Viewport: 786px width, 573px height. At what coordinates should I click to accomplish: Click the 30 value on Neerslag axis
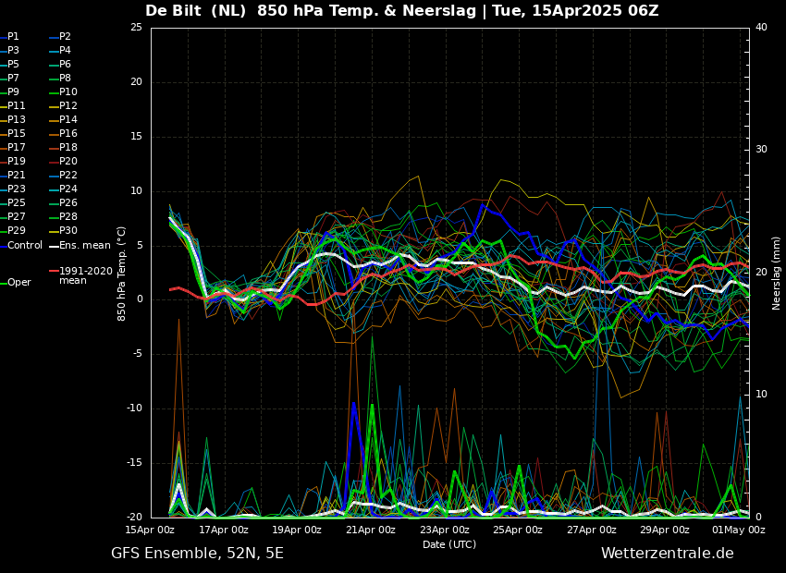tap(761, 150)
